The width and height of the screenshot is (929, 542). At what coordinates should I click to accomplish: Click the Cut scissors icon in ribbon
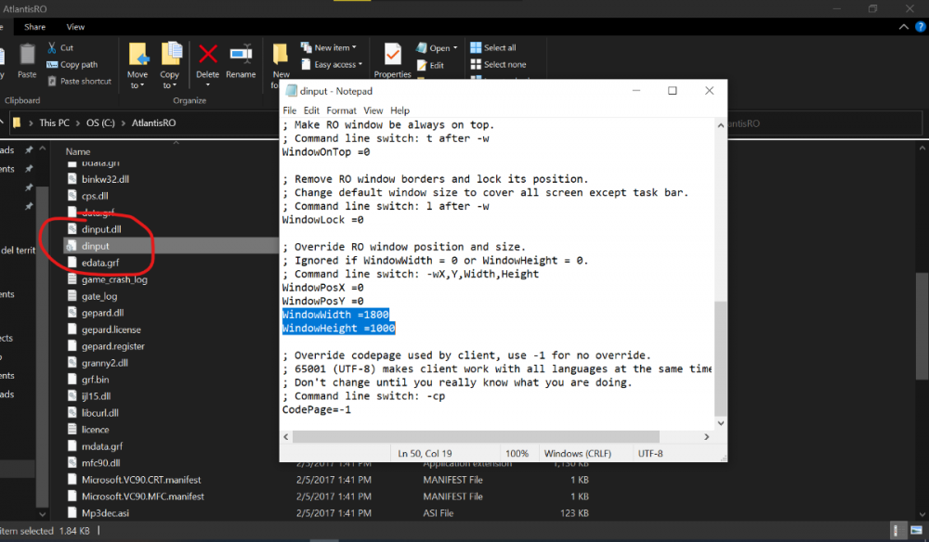50,48
